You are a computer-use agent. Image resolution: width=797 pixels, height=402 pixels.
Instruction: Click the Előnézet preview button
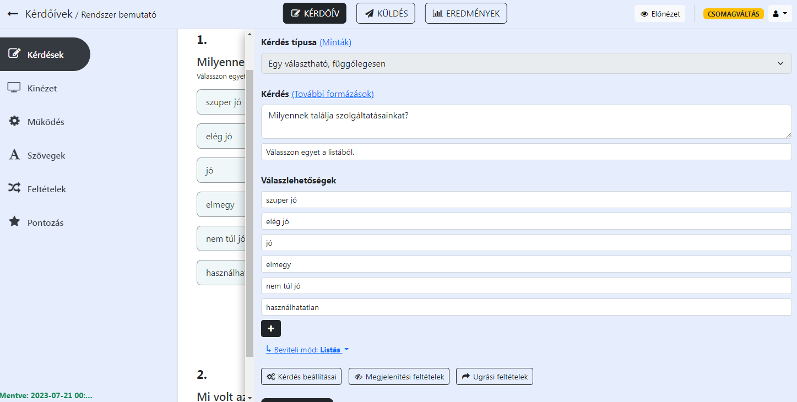(660, 14)
